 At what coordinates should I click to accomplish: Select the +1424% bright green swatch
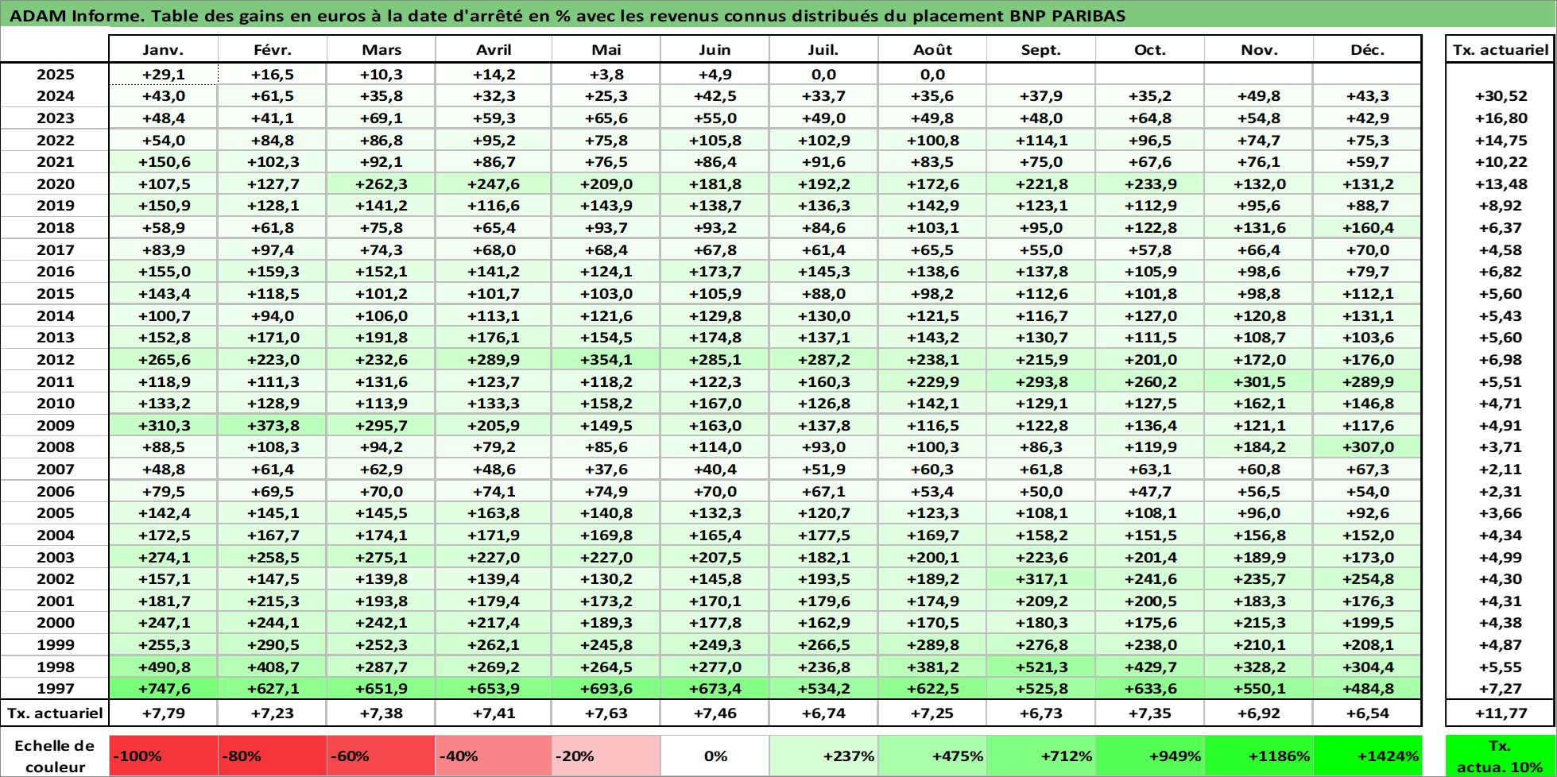1368,756
